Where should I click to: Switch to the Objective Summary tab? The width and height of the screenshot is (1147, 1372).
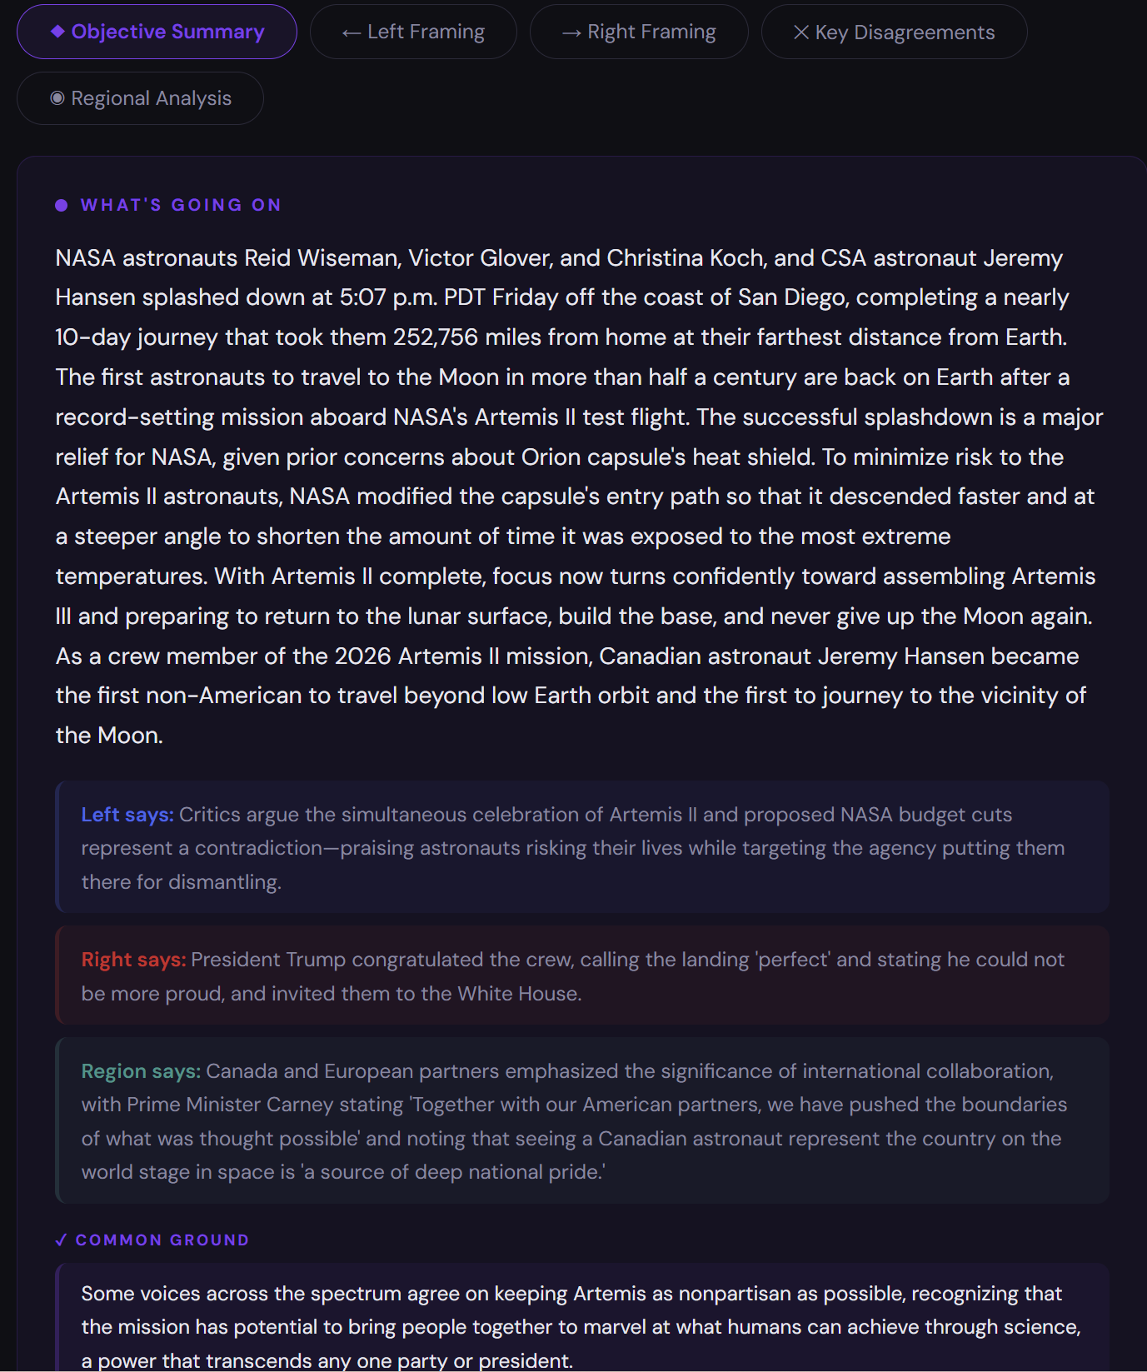157,32
